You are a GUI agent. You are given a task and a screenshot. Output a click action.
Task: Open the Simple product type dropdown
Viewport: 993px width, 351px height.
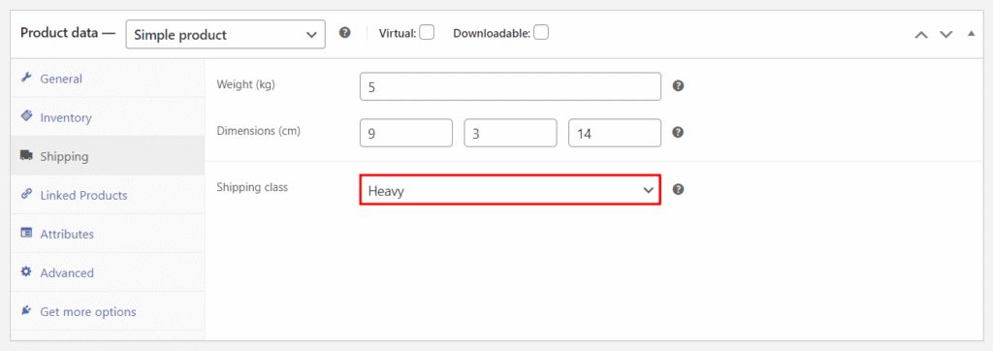(x=225, y=34)
